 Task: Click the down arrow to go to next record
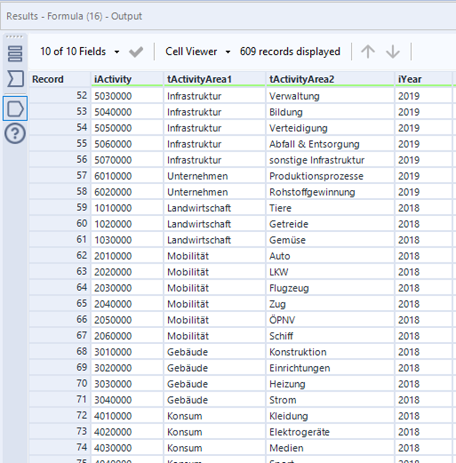pyautogui.click(x=393, y=52)
